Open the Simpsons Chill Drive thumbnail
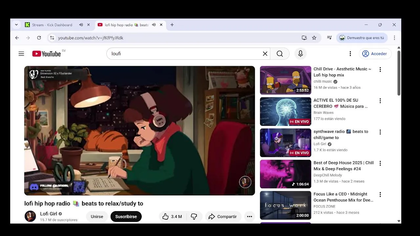Screen dimensions: 420x236 click(x=285, y=80)
